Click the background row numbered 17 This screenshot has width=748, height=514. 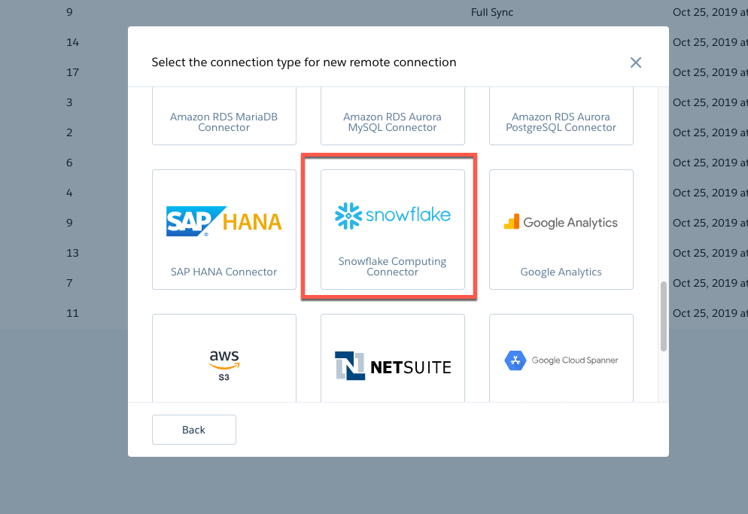coord(73,72)
